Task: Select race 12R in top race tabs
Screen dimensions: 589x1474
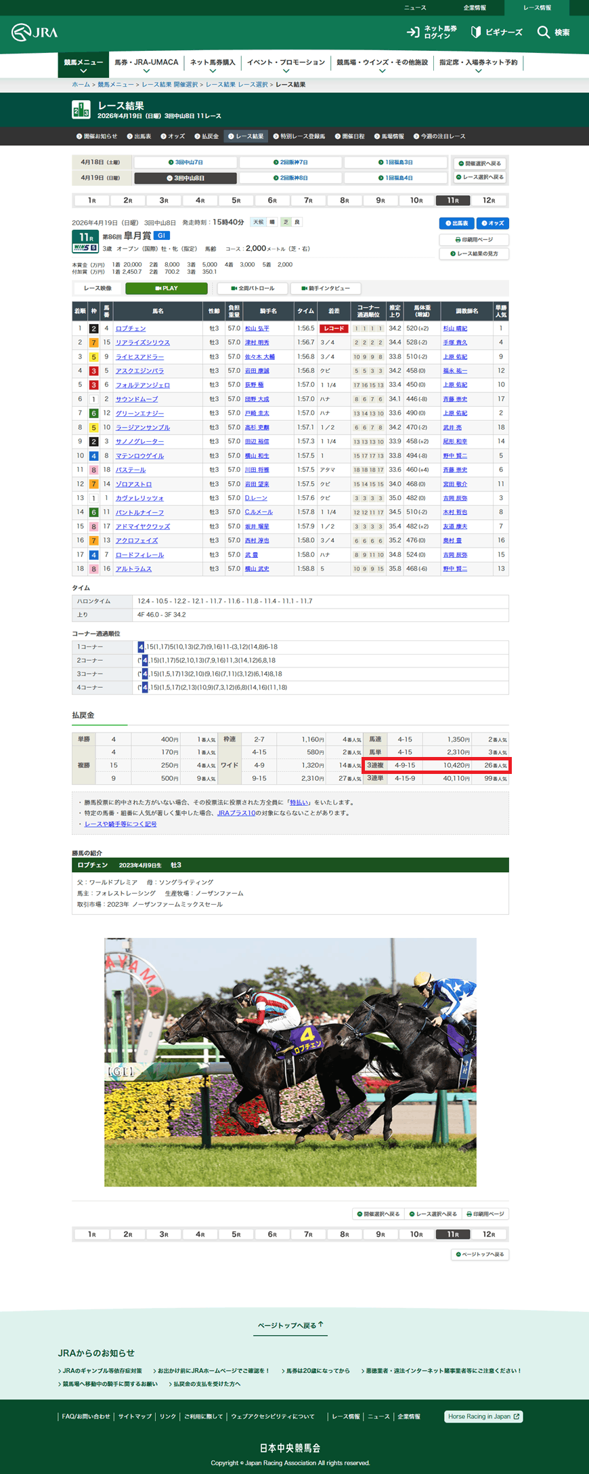Action: (x=489, y=201)
